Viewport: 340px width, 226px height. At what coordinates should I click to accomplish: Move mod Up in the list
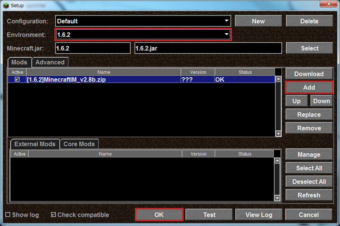click(297, 101)
